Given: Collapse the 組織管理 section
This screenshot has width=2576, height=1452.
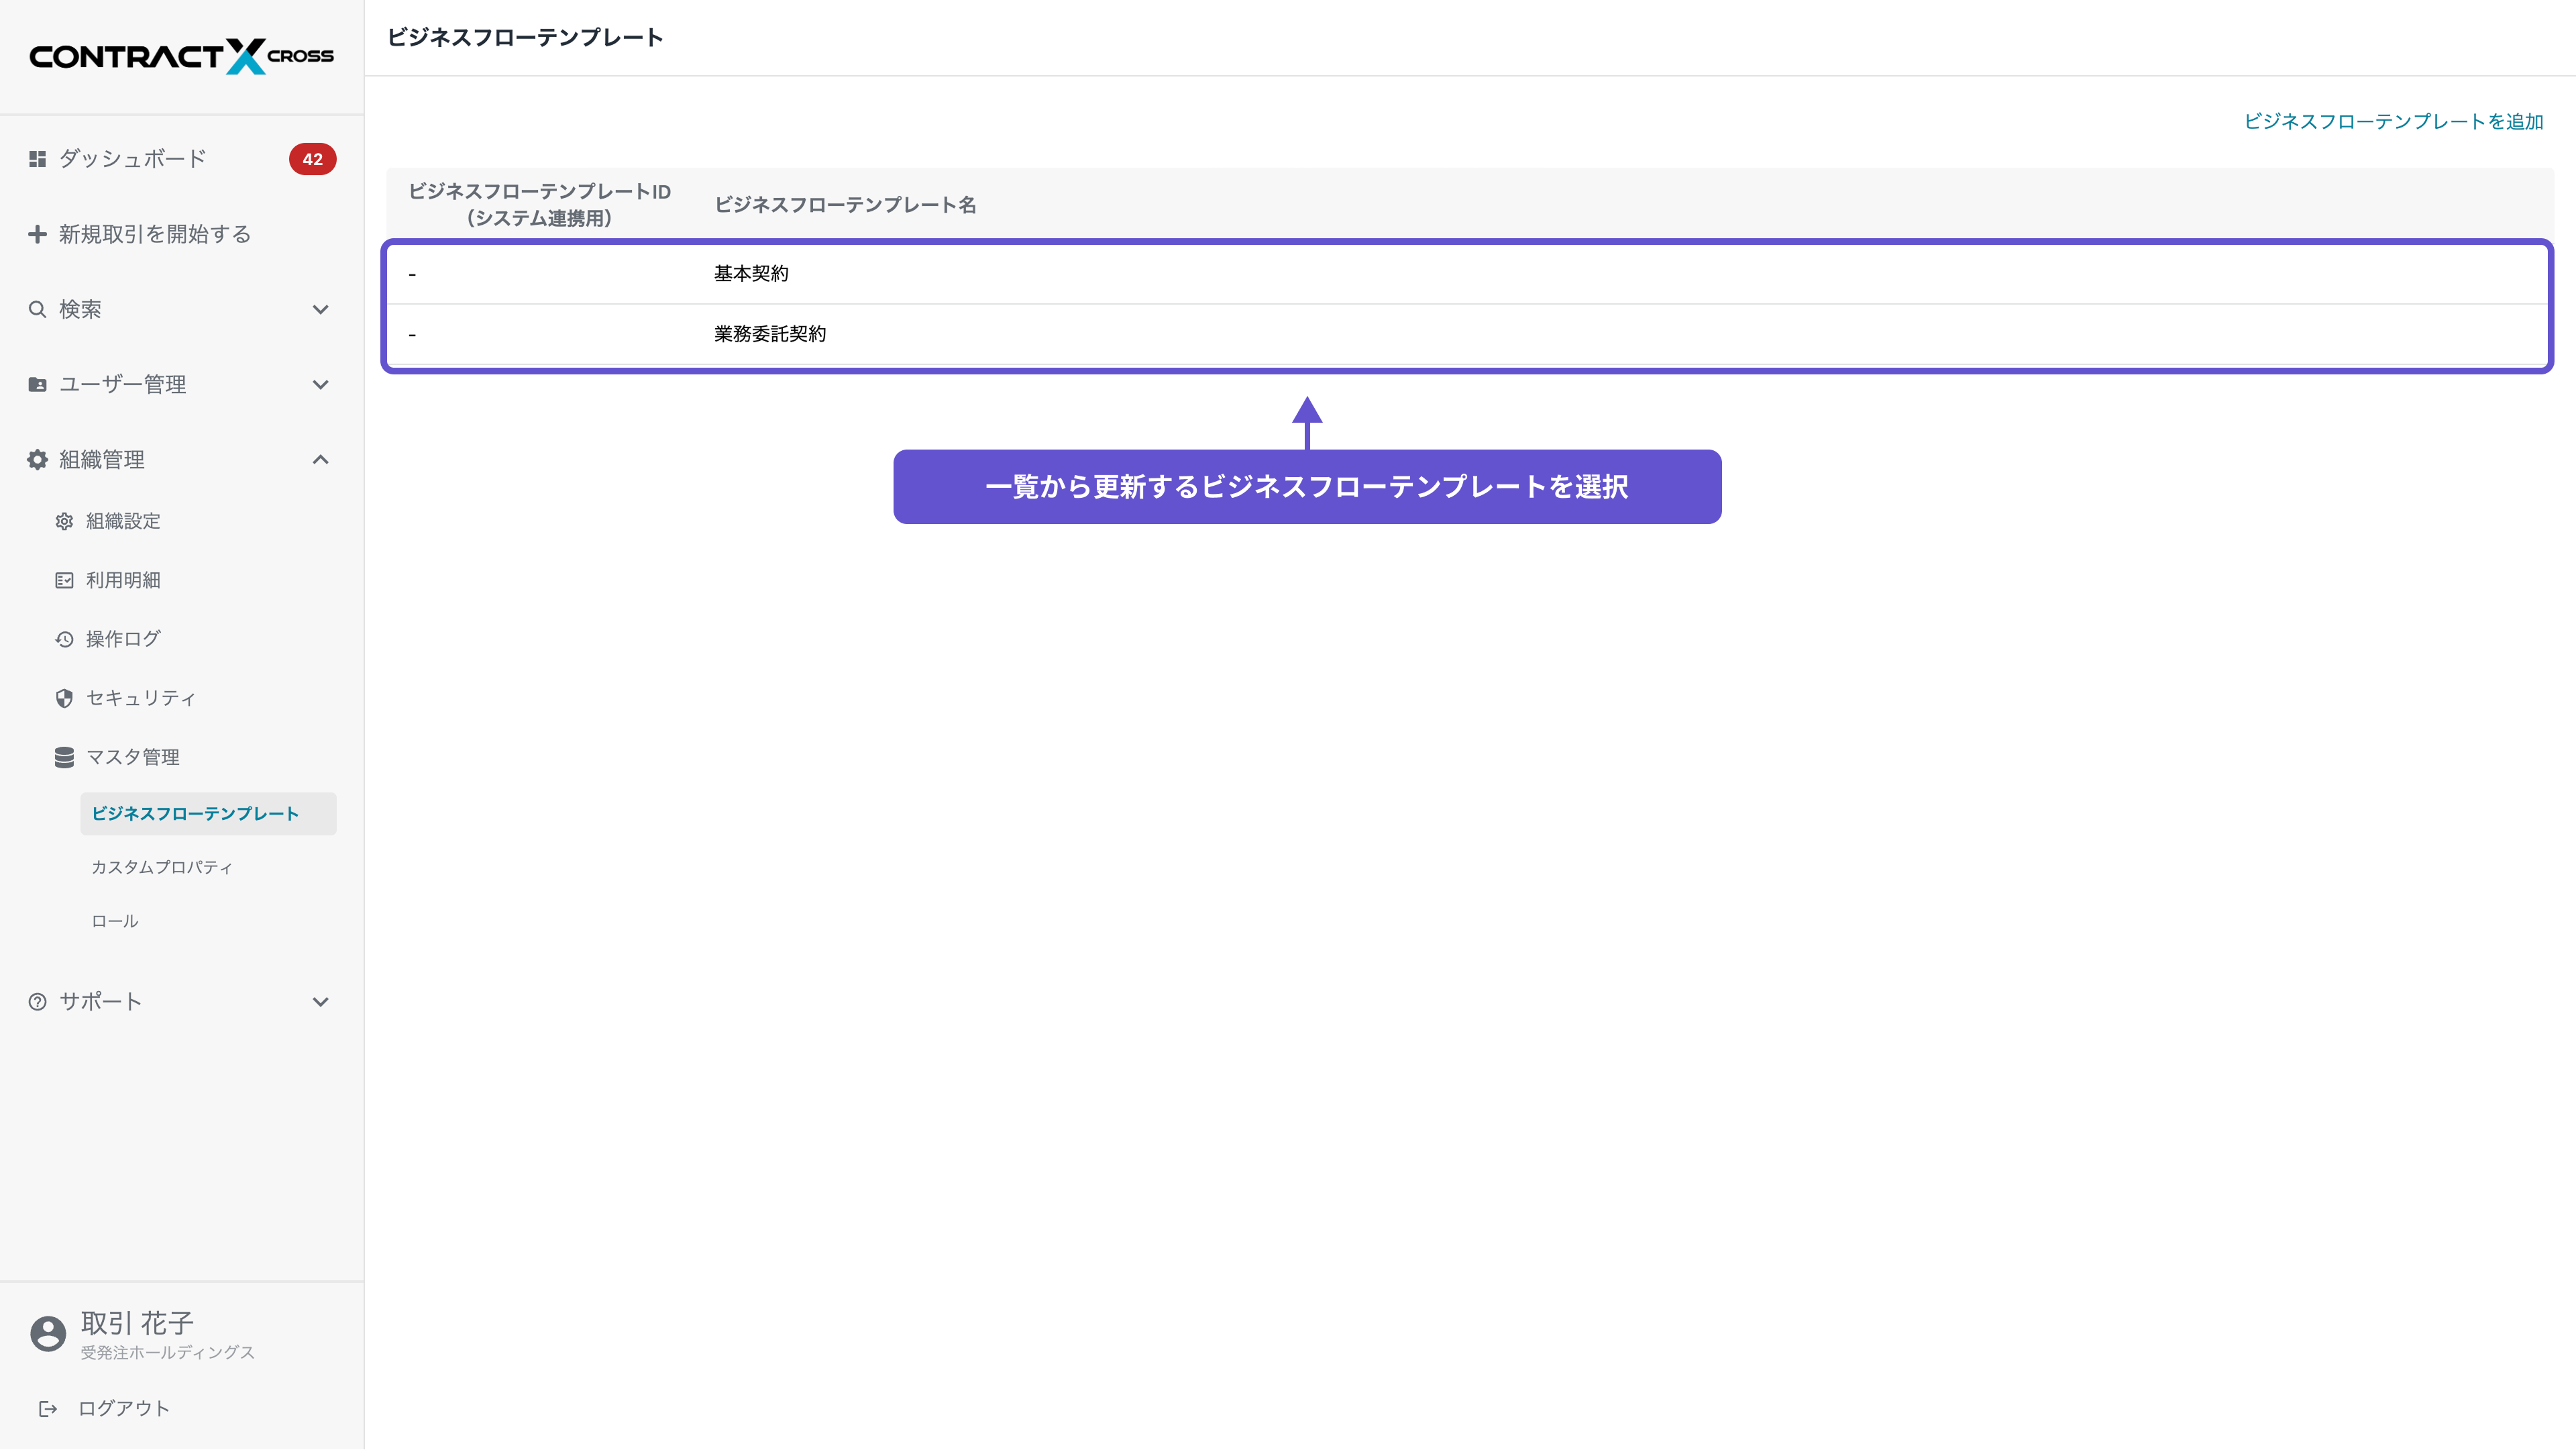Looking at the screenshot, I should [320, 459].
